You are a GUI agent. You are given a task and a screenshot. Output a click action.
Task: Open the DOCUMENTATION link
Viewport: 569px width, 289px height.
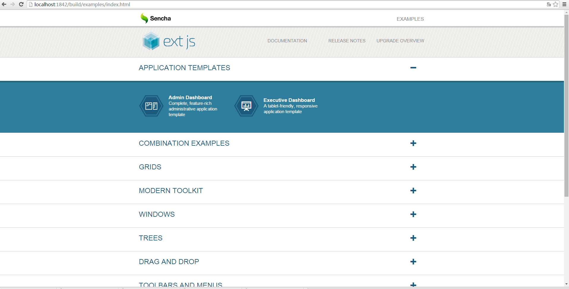(287, 41)
